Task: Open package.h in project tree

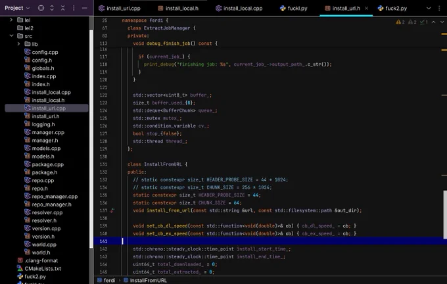Action: point(41,172)
